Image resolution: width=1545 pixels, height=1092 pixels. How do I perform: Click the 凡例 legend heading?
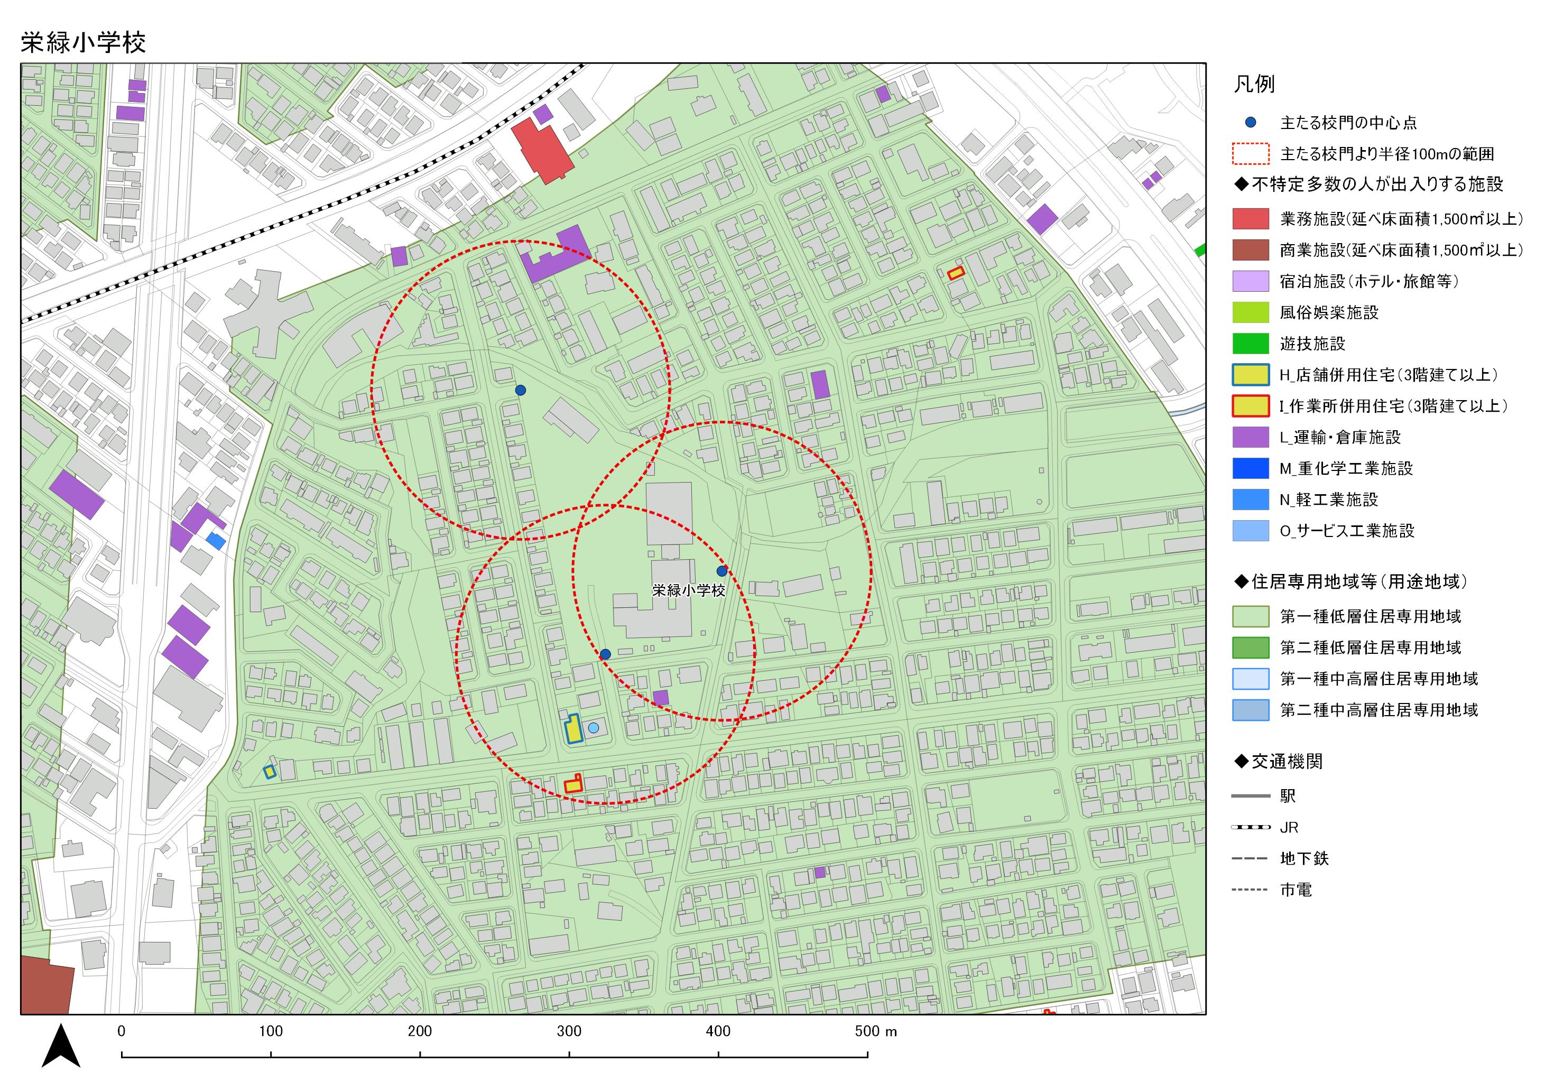[x=1254, y=84]
